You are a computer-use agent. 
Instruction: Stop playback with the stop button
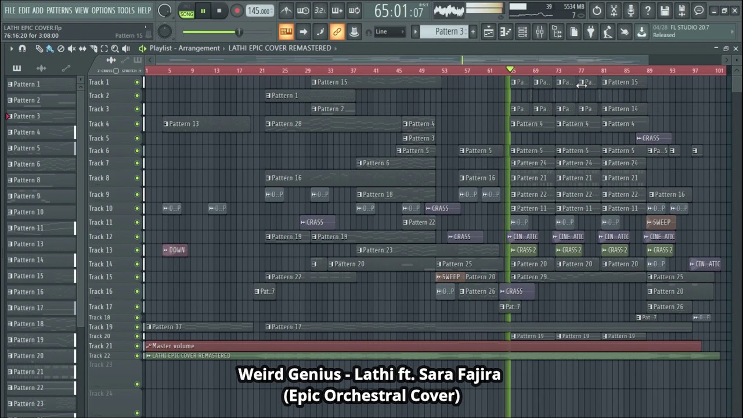click(219, 10)
